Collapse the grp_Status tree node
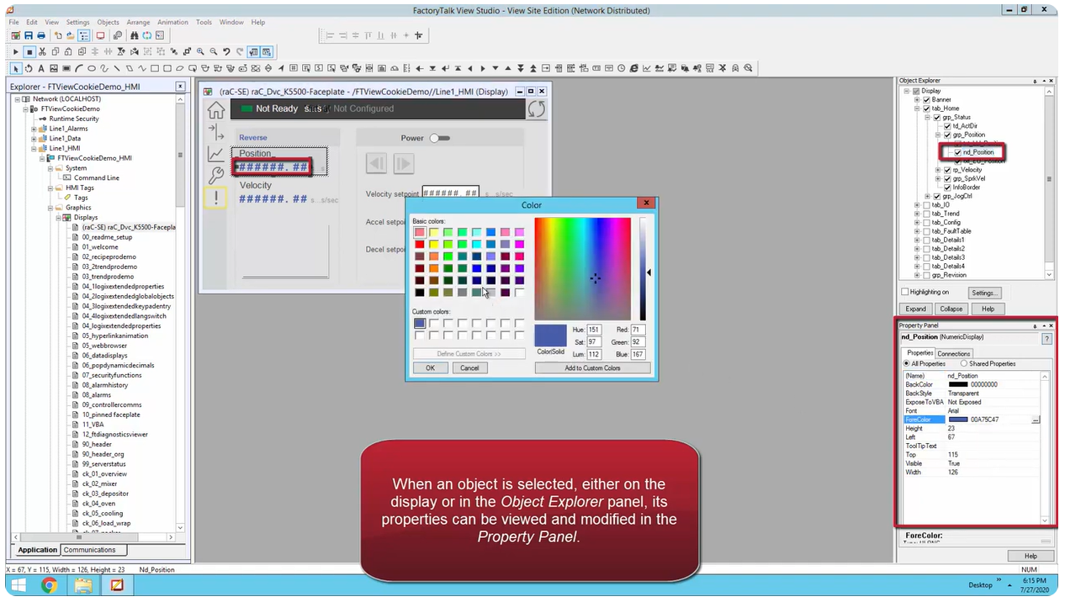This screenshot has width=1065, height=602. pyautogui.click(x=927, y=118)
